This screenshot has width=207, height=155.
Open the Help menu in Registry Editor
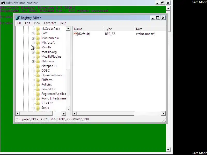point(63,23)
